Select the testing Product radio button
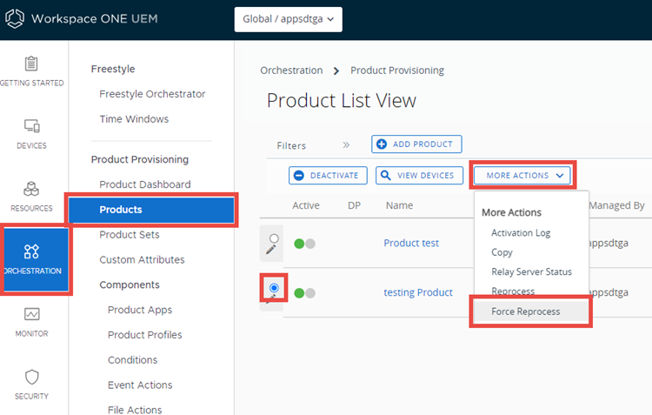This screenshot has height=415, width=652. [274, 288]
